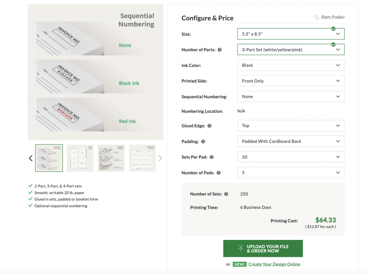Show next thumbnail with right arrow
The image size is (370, 274).
(160, 158)
